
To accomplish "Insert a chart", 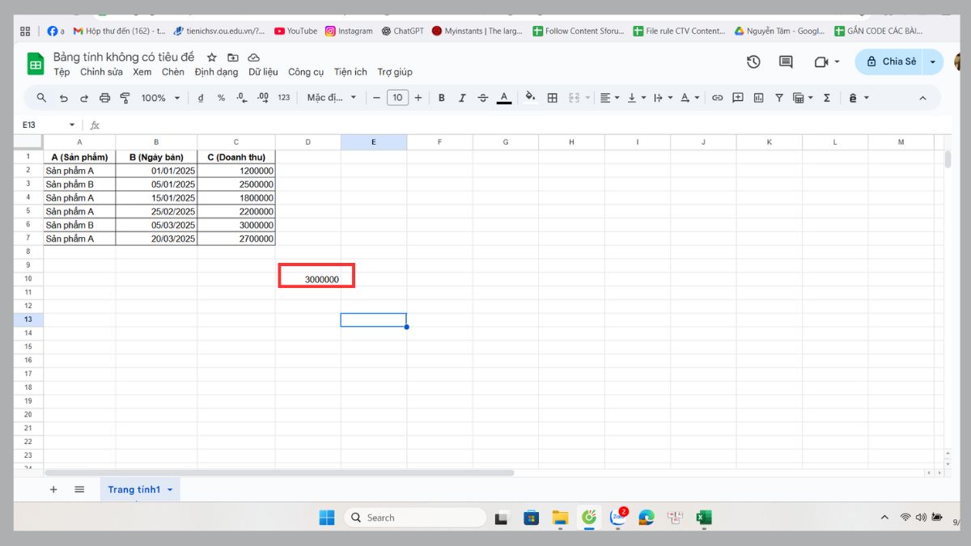I will (759, 98).
